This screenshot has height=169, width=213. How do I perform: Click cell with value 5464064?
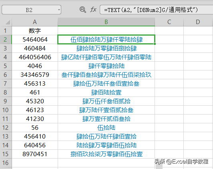35,40
